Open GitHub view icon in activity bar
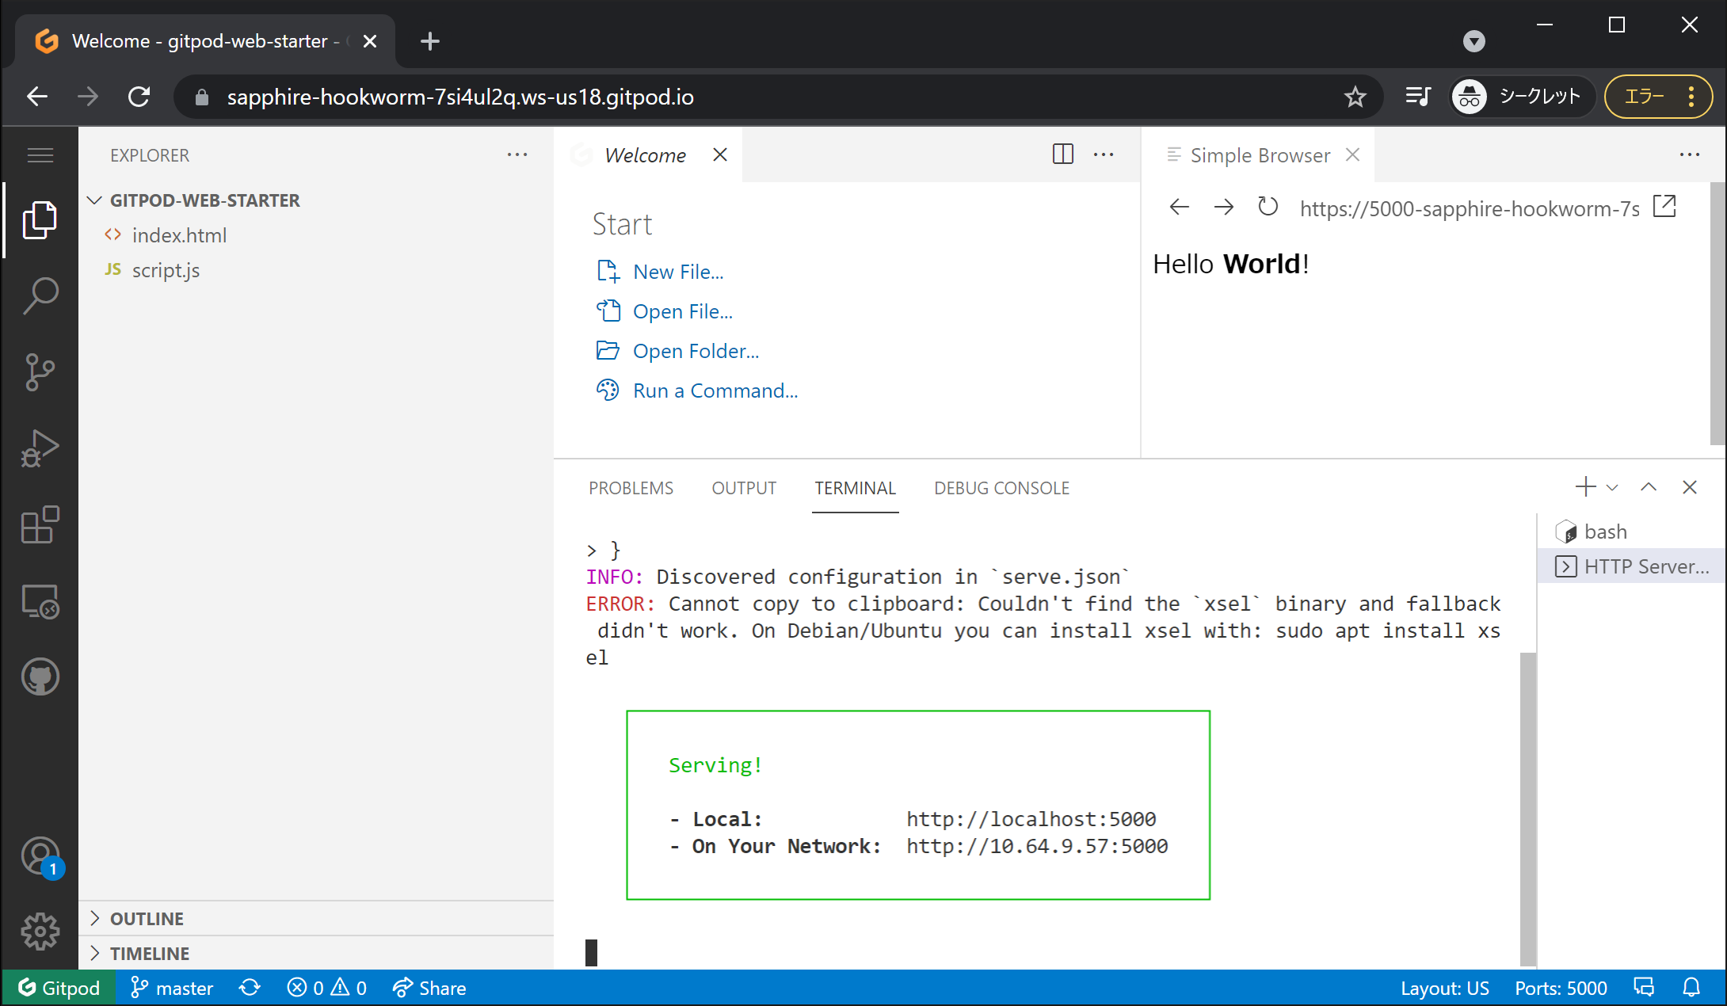This screenshot has width=1727, height=1006. 40,677
